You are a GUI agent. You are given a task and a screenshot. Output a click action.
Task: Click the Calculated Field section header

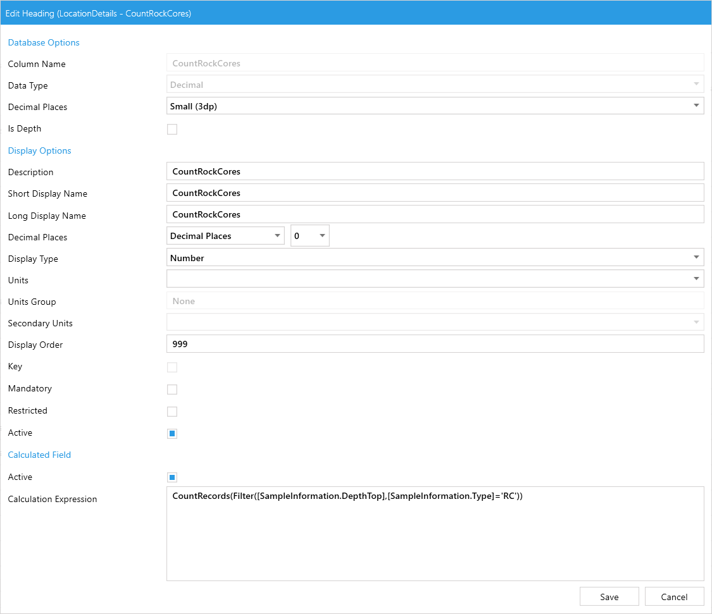coord(39,455)
